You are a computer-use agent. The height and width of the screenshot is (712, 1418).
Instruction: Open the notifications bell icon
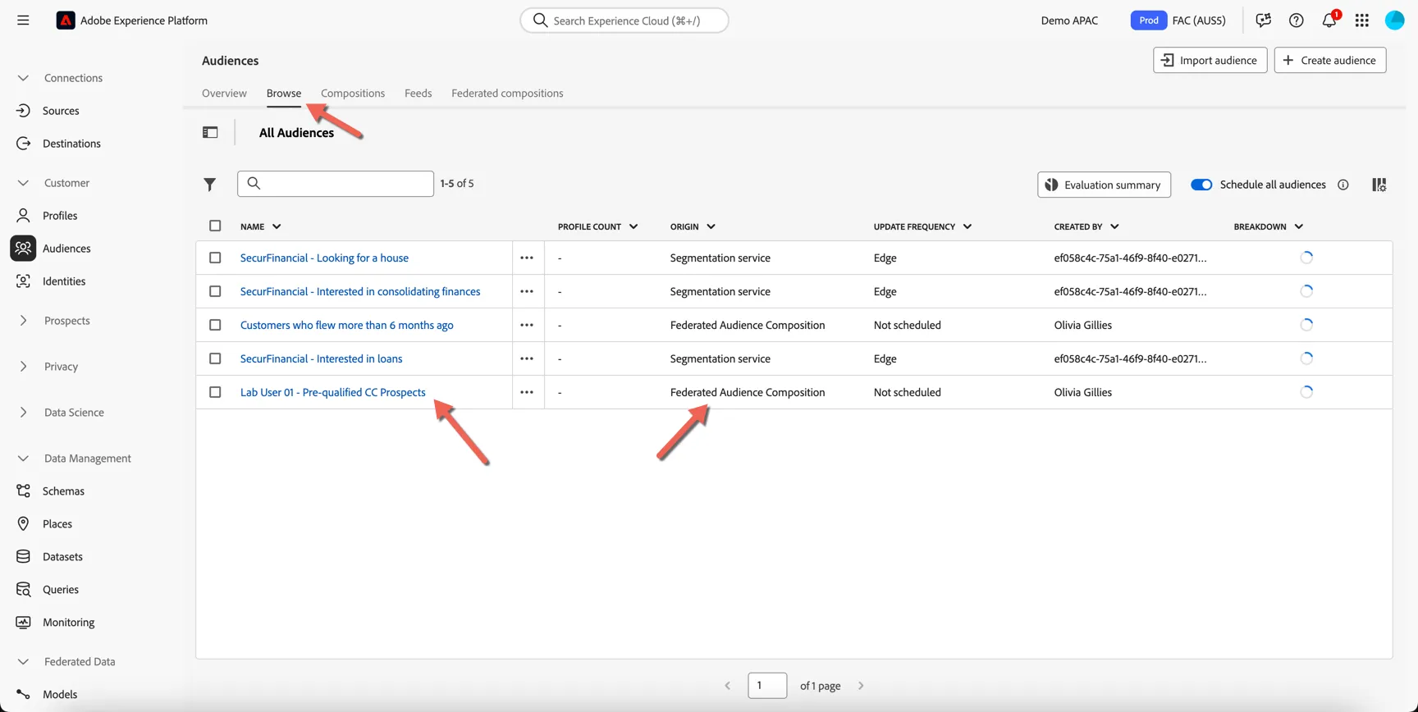tap(1329, 21)
